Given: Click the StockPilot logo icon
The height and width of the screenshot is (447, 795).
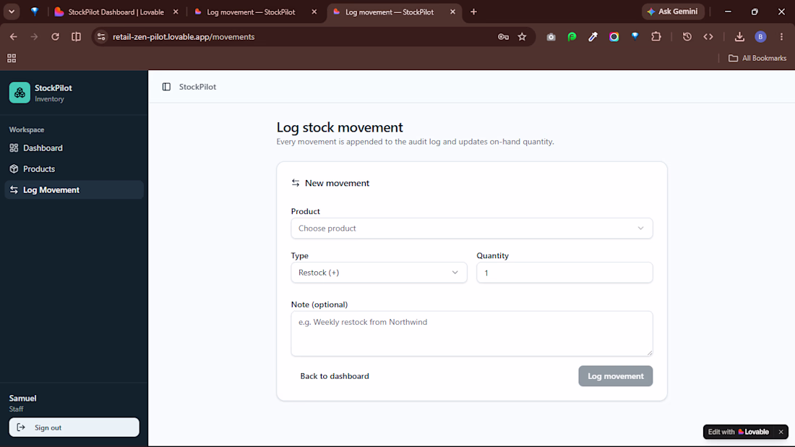Looking at the screenshot, I should click(x=20, y=93).
